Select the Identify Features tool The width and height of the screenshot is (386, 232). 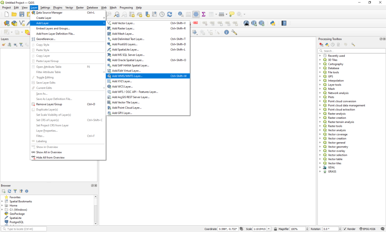click(181, 14)
